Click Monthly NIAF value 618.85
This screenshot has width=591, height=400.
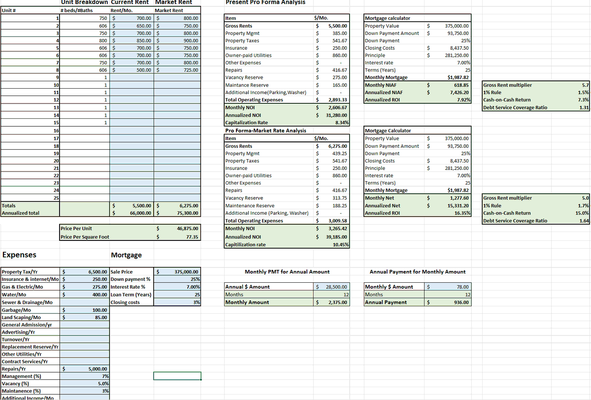pos(448,85)
